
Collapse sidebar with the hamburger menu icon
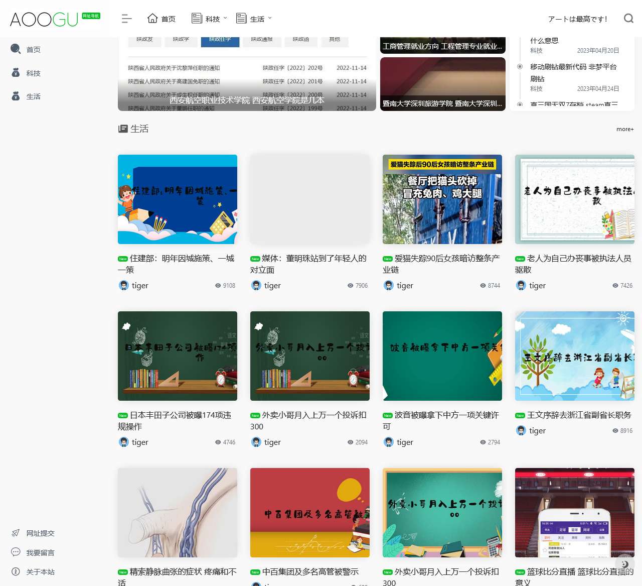tap(126, 19)
